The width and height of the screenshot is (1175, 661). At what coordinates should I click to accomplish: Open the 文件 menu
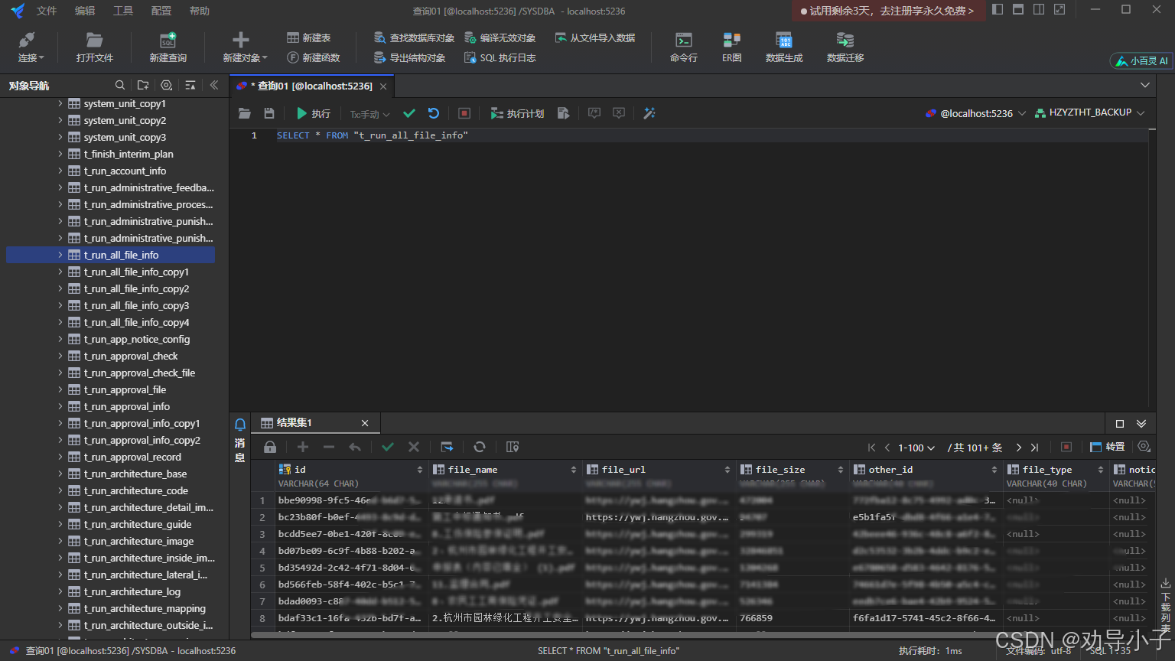pyautogui.click(x=47, y=11)
